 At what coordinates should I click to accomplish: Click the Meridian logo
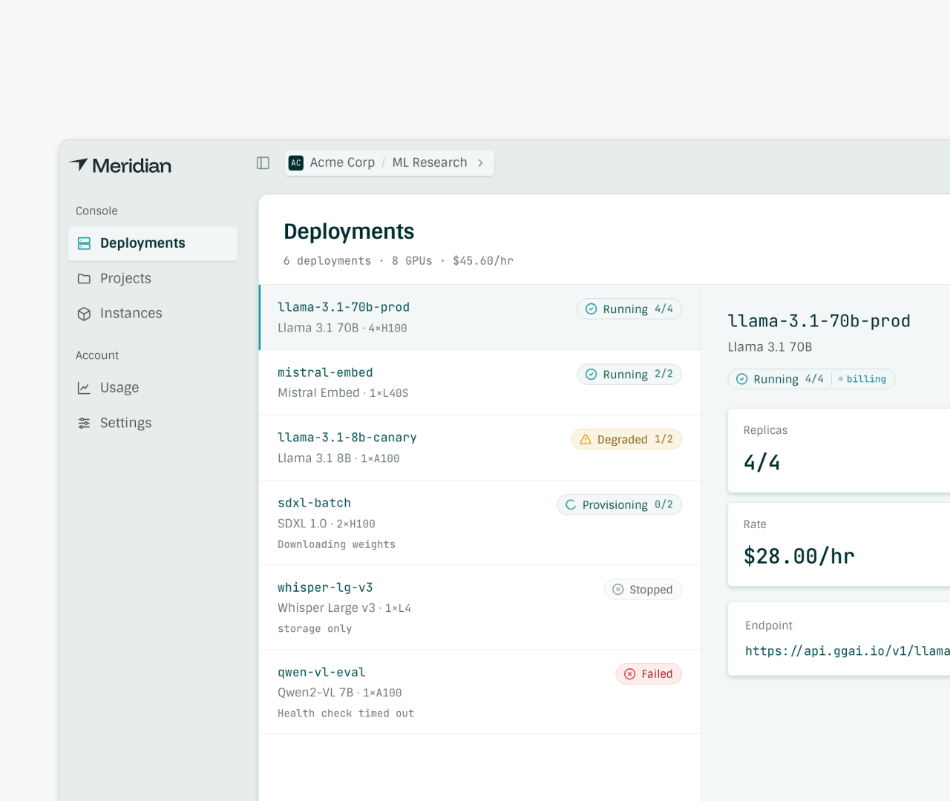(120, 165)
